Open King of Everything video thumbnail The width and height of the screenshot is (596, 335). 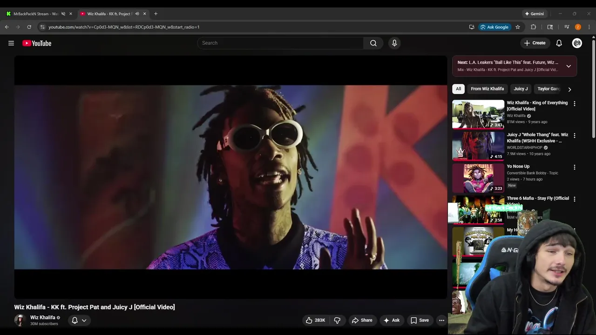click(478, 114)
